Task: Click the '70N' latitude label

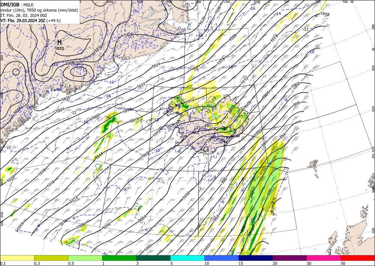Action: (345, 2)
